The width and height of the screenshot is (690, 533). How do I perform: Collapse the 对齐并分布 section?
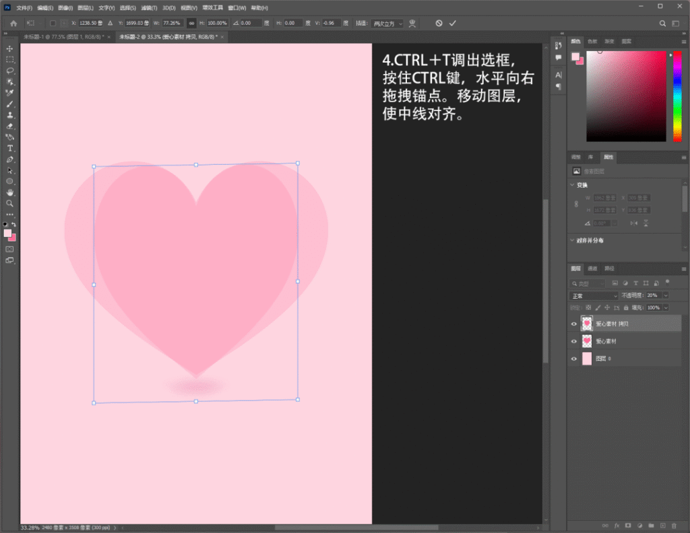(572, 240)
